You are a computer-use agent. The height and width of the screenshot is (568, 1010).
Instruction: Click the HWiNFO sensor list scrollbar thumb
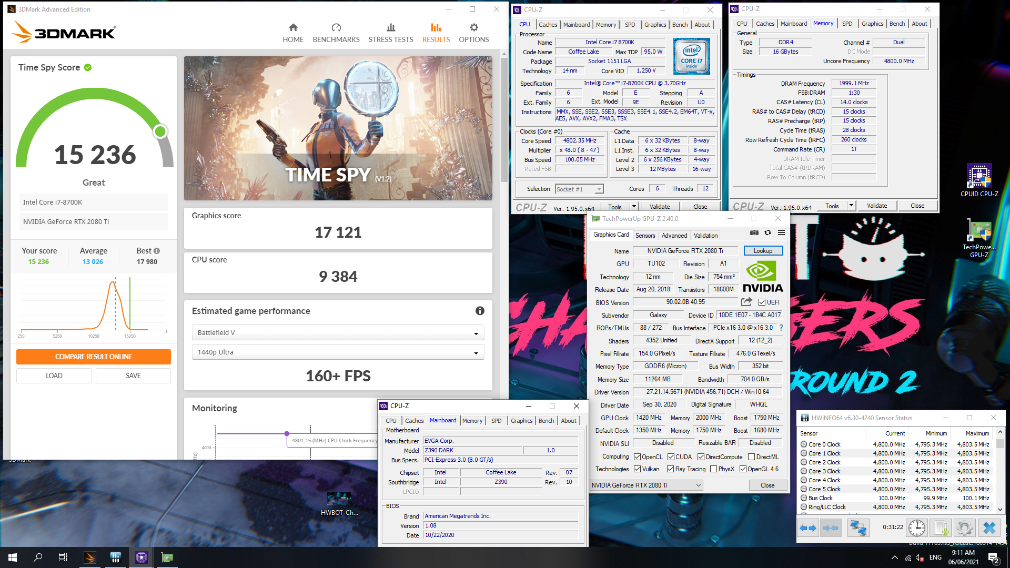click(1000, 443)
